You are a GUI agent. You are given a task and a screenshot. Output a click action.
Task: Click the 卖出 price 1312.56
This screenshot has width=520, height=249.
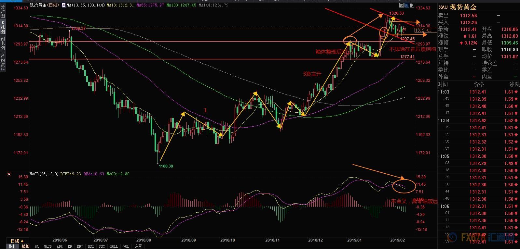tap(469, 16)
